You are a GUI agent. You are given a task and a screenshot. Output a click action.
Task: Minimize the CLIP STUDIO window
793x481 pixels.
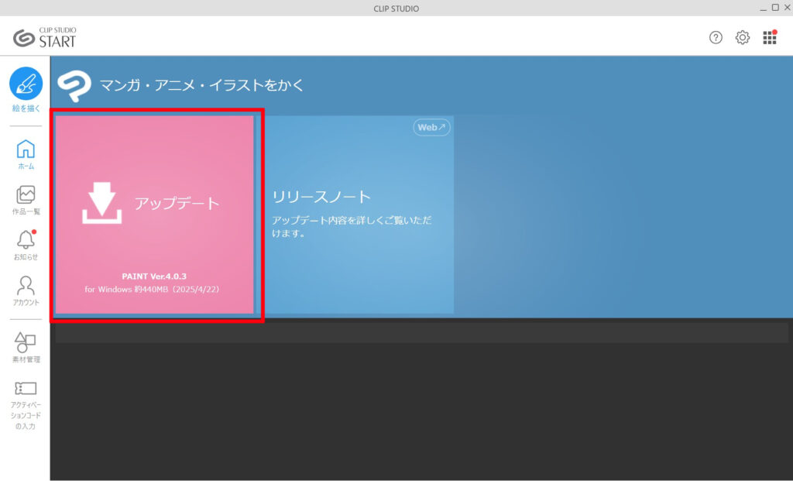tap(764, 8)
